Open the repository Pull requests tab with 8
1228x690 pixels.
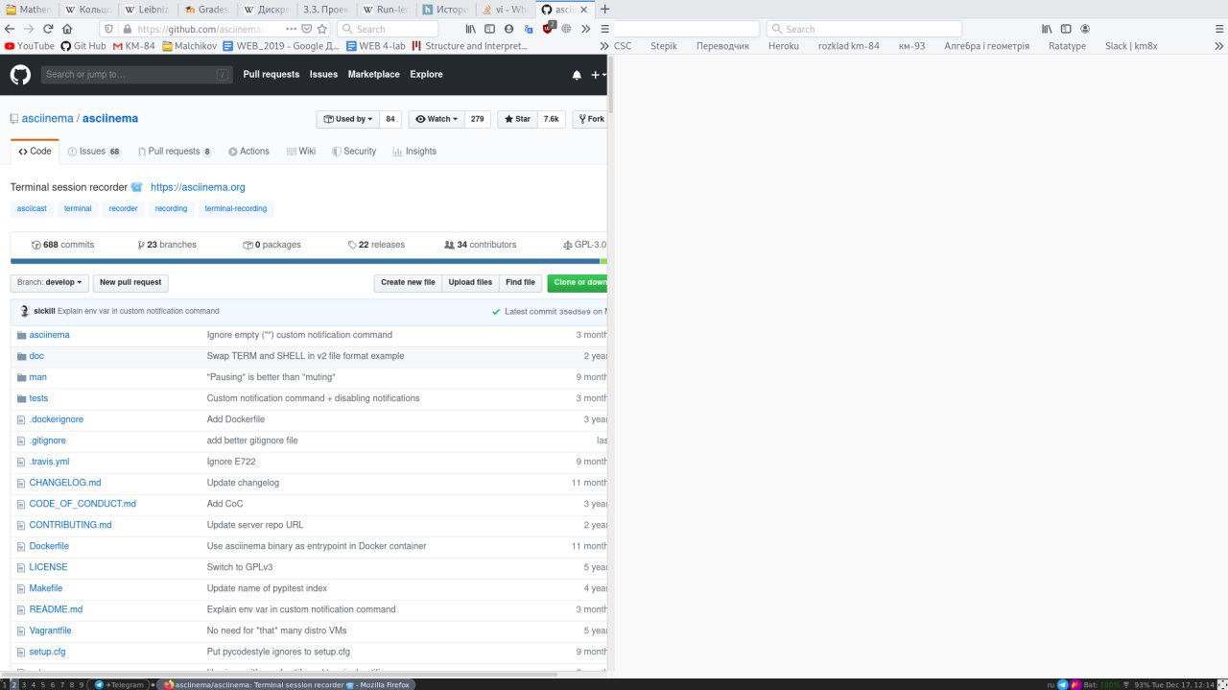click(175, 151)
